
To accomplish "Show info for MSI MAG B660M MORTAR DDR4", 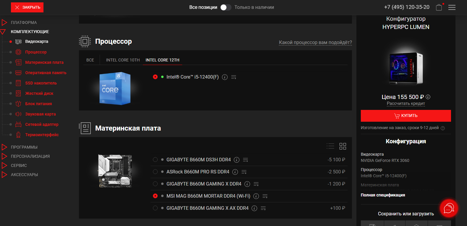I will pos(256,196).
